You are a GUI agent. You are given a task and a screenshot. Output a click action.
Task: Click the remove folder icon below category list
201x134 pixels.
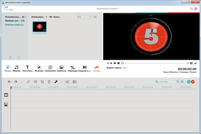[x=19, y=58]
